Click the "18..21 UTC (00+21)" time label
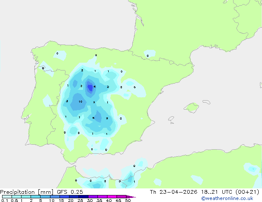Viewport: 262px width, 202px height. point(230,192)
